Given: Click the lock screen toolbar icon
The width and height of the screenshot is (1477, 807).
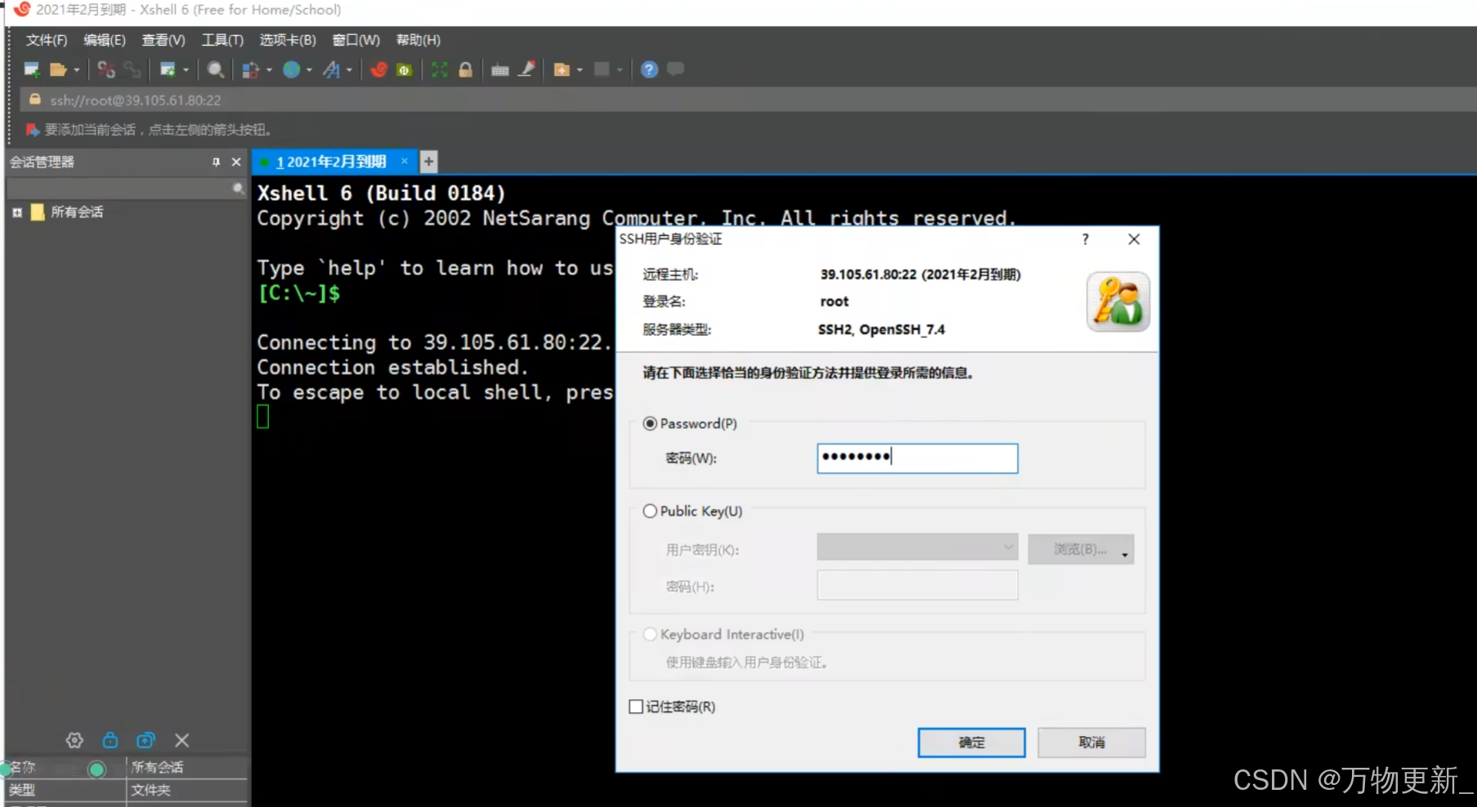Looking at the screenshot, I should (465, 69).
